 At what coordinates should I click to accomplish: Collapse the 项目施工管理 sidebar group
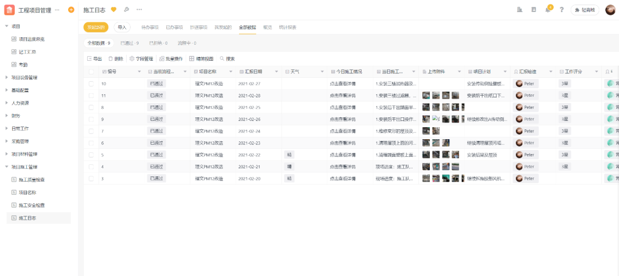click(x=7, y=167)
